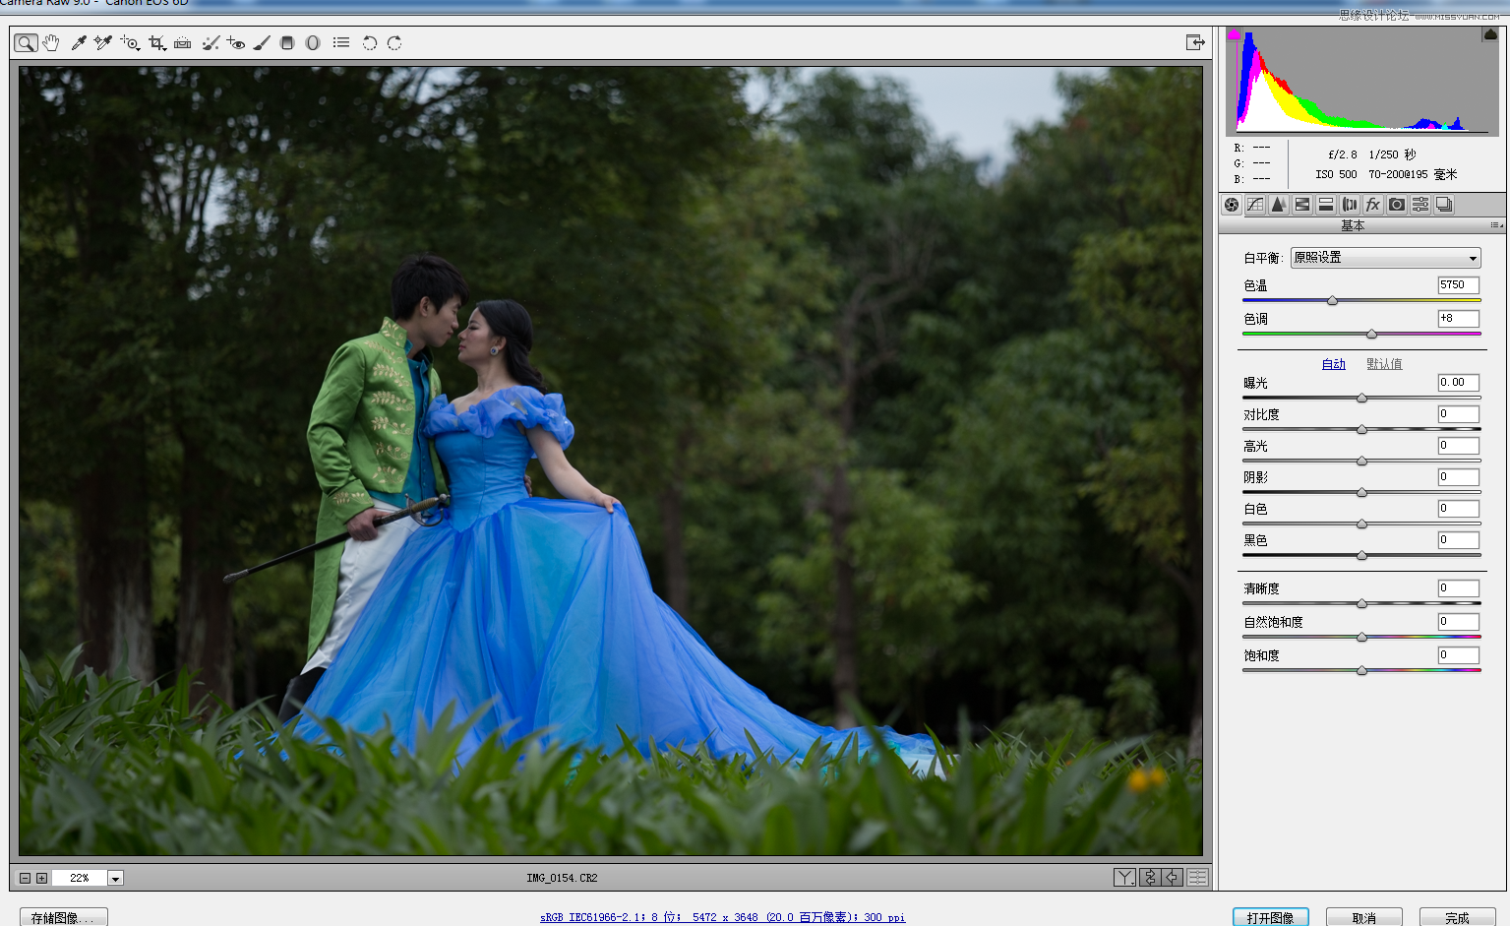
Task: Open the zoom level dropdown arrow
Action: point(115,878)
